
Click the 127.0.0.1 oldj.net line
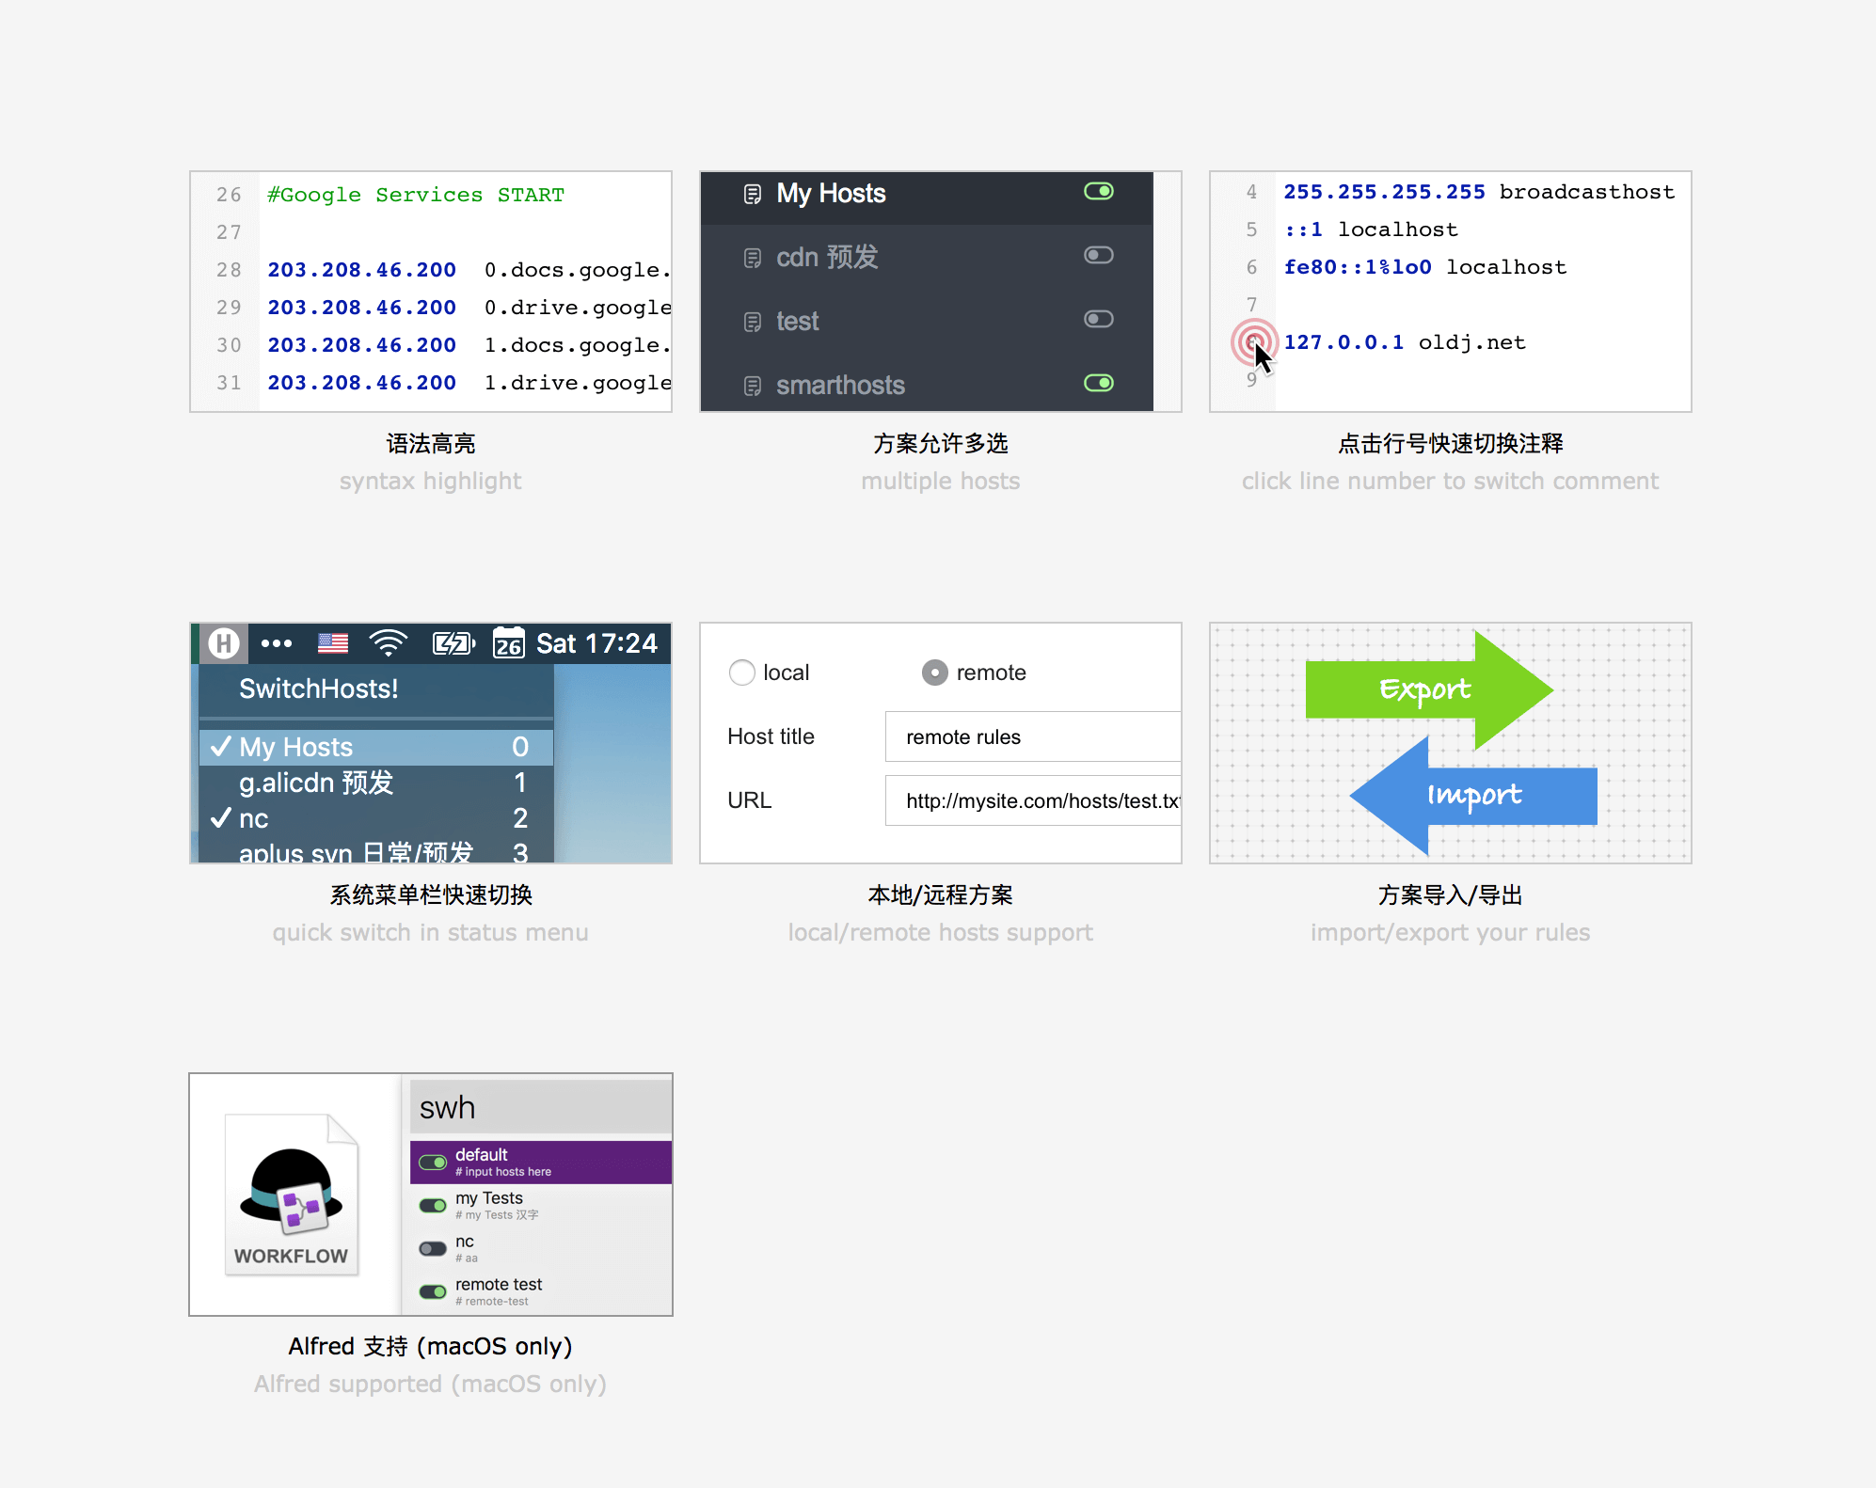coord(1405,342)
